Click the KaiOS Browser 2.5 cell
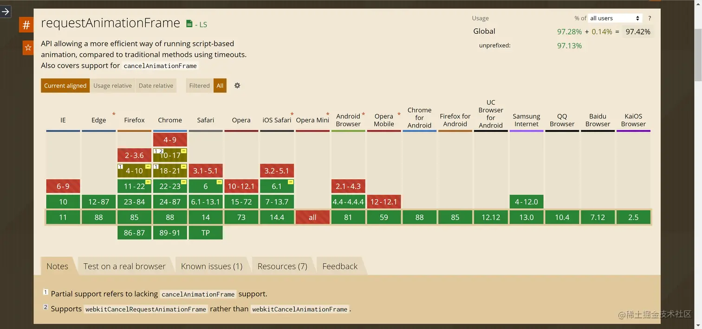Viewport: 702px width, 329px height. [633, 217]
